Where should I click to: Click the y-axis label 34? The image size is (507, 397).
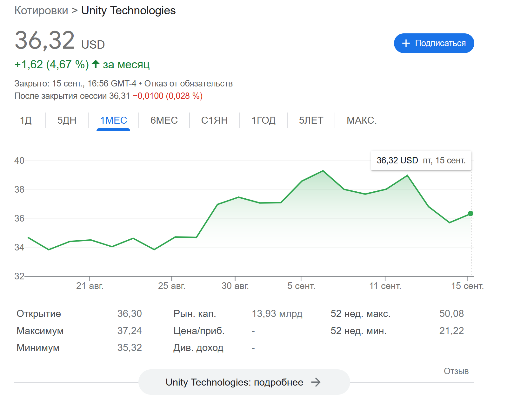19,247
